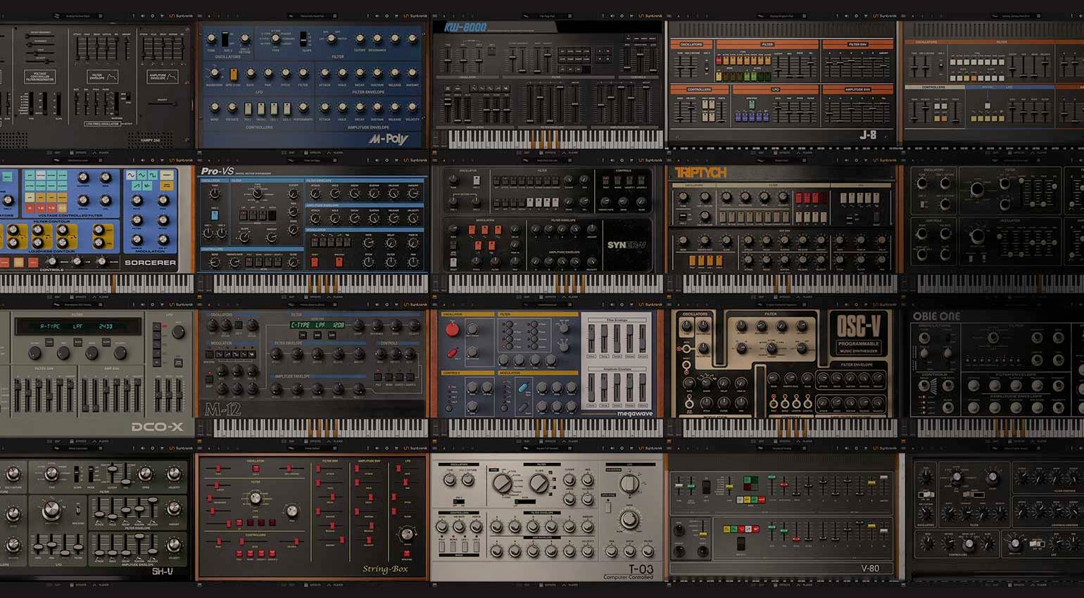The height and width of the screenshot is (598, 1084).
Task: Click M-12 green C-TYPE LPF display
Action: 319,325
